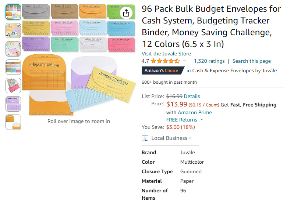
Task: Select the fifth thumbnail with fanned envelopes
Action: (13, 86)
